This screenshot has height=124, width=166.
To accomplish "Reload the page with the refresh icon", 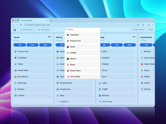I will point(21,25).
